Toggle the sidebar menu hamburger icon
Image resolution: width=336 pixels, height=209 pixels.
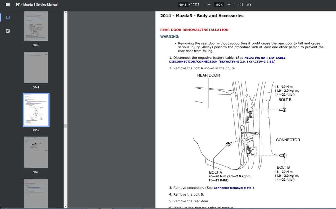(8, 4)
